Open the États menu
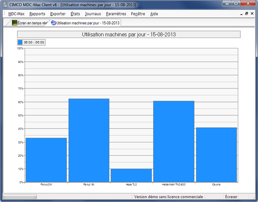Screen dimensions: 258x202 point(75,14)
